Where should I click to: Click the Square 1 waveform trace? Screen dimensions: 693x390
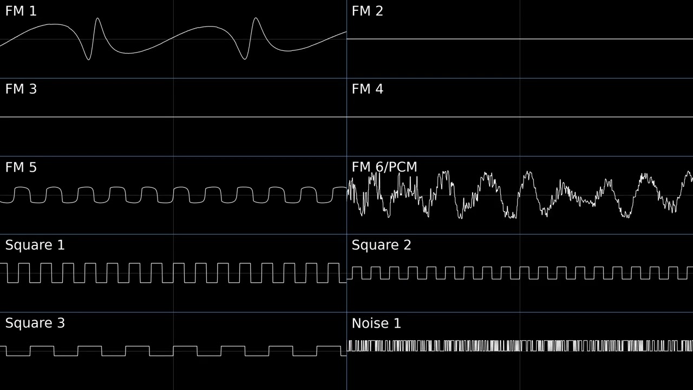tap(173, 273)
